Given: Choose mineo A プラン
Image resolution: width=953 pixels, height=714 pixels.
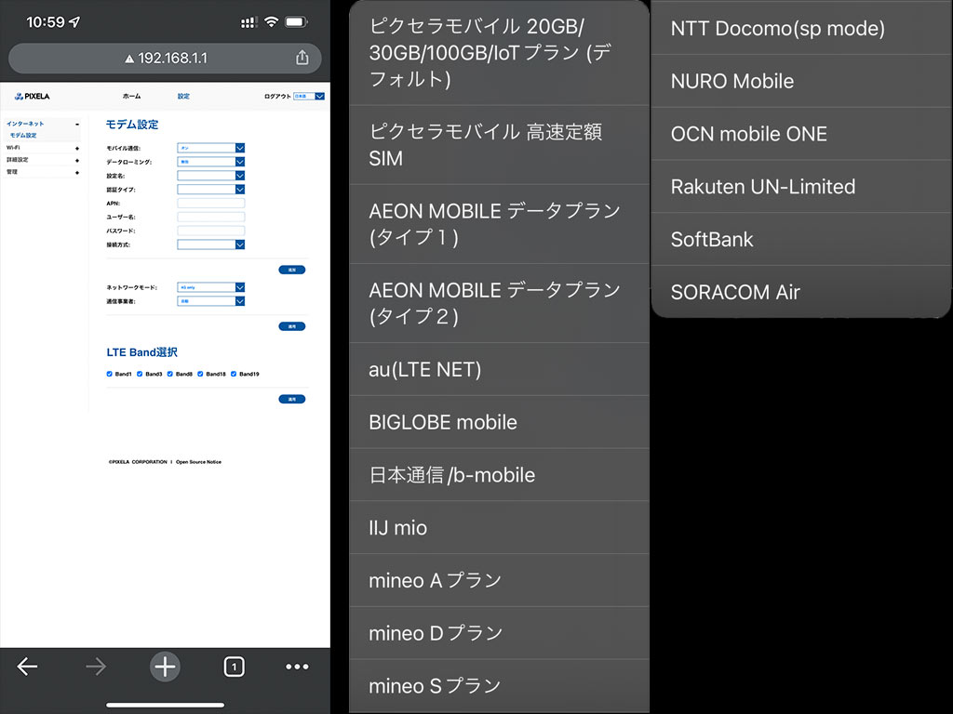Looking at the screenshot, I should coord(499,580).
